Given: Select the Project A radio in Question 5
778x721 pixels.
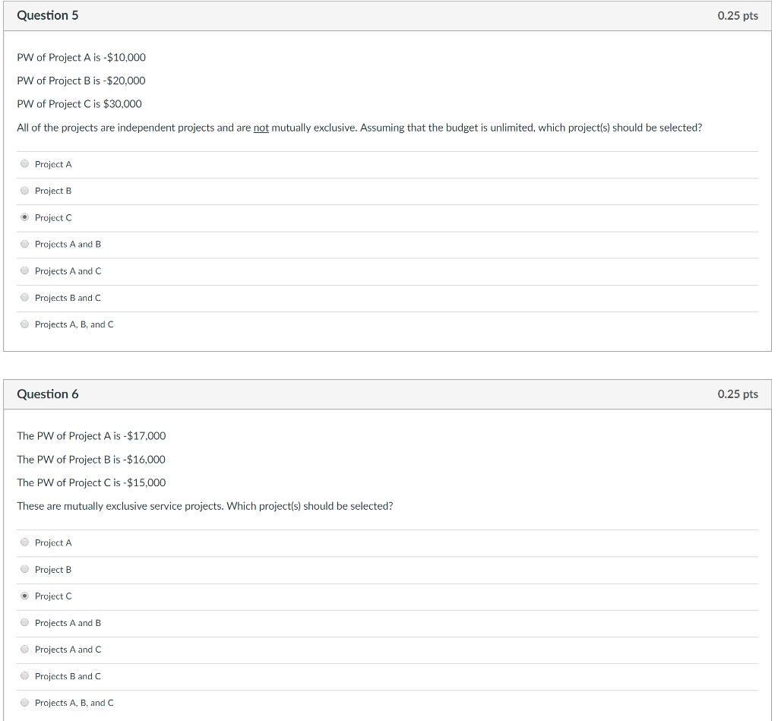Looking at the screenshot, I should click(x=24, y=164).
